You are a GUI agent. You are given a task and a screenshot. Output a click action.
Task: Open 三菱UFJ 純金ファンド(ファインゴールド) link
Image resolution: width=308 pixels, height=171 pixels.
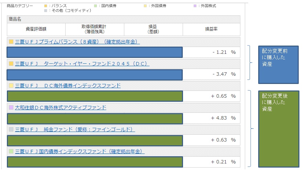(x=75, y=130)
